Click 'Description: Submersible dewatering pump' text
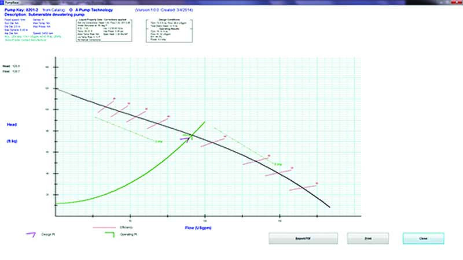Viewport: 463px width, 260px height. [45, 14]
